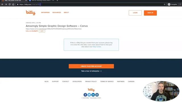Screen dimensions: 182x102
Task: Open the browser home icon
Action: [x=13, y=5]
